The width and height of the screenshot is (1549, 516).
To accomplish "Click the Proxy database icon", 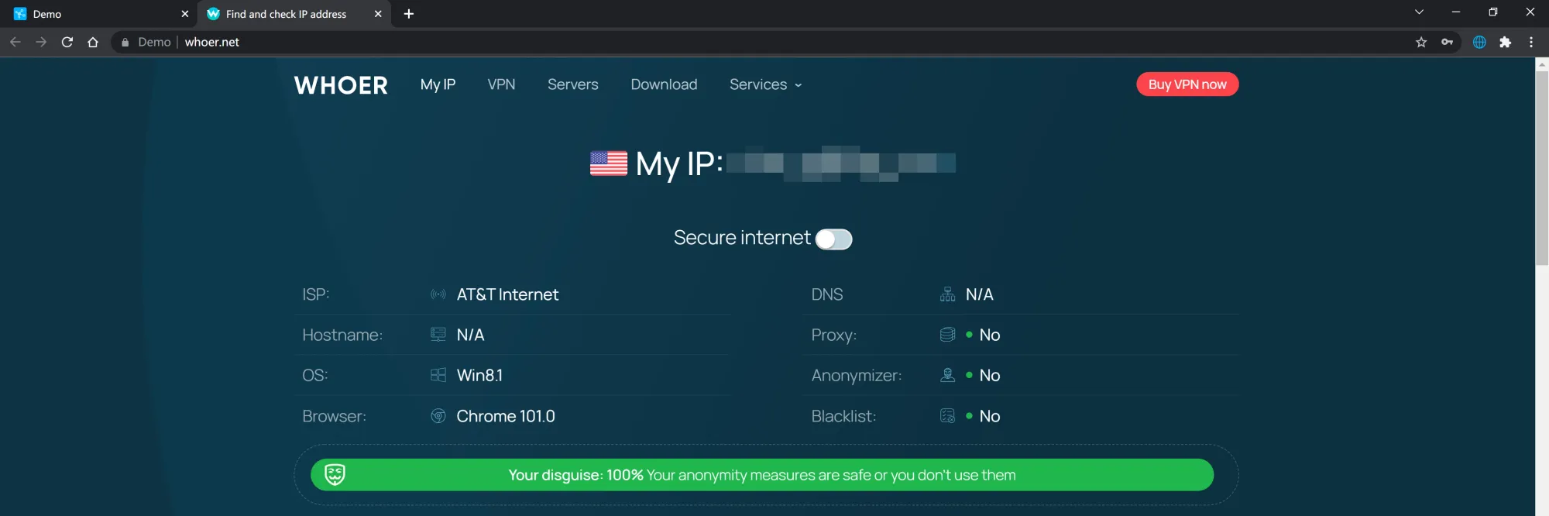I will [x=946, y=334].
